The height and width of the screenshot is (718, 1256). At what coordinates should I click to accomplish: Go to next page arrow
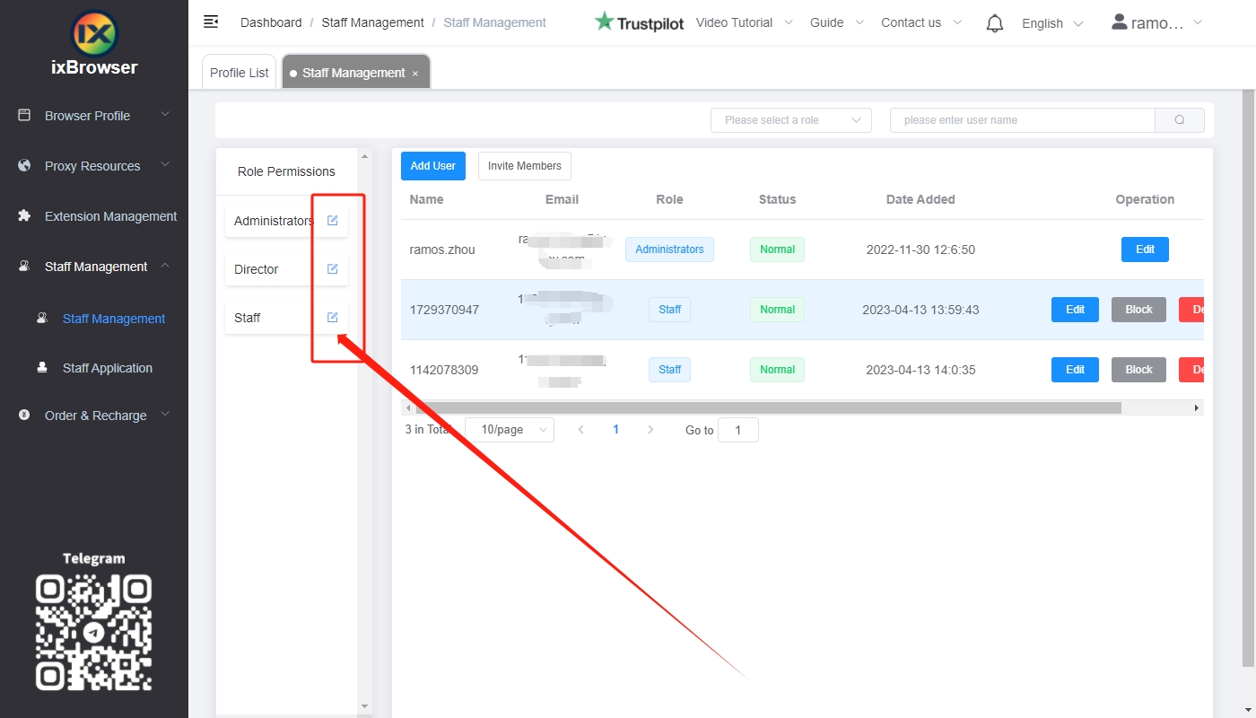tap(650, 430)
